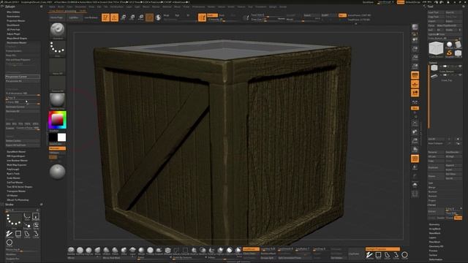Open the Texture Off slot on left shelf

(57, 84)
